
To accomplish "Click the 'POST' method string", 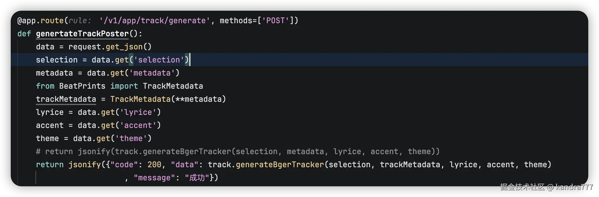I will (276, 21).
